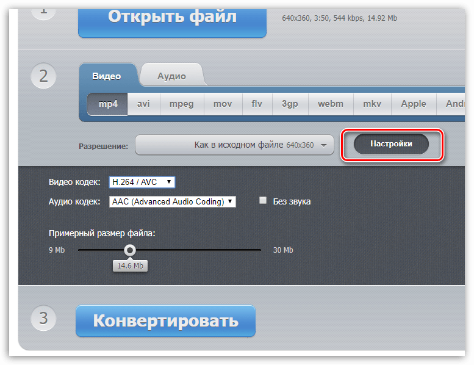
Task: Select the mp4 format
Action: [107, 104]
